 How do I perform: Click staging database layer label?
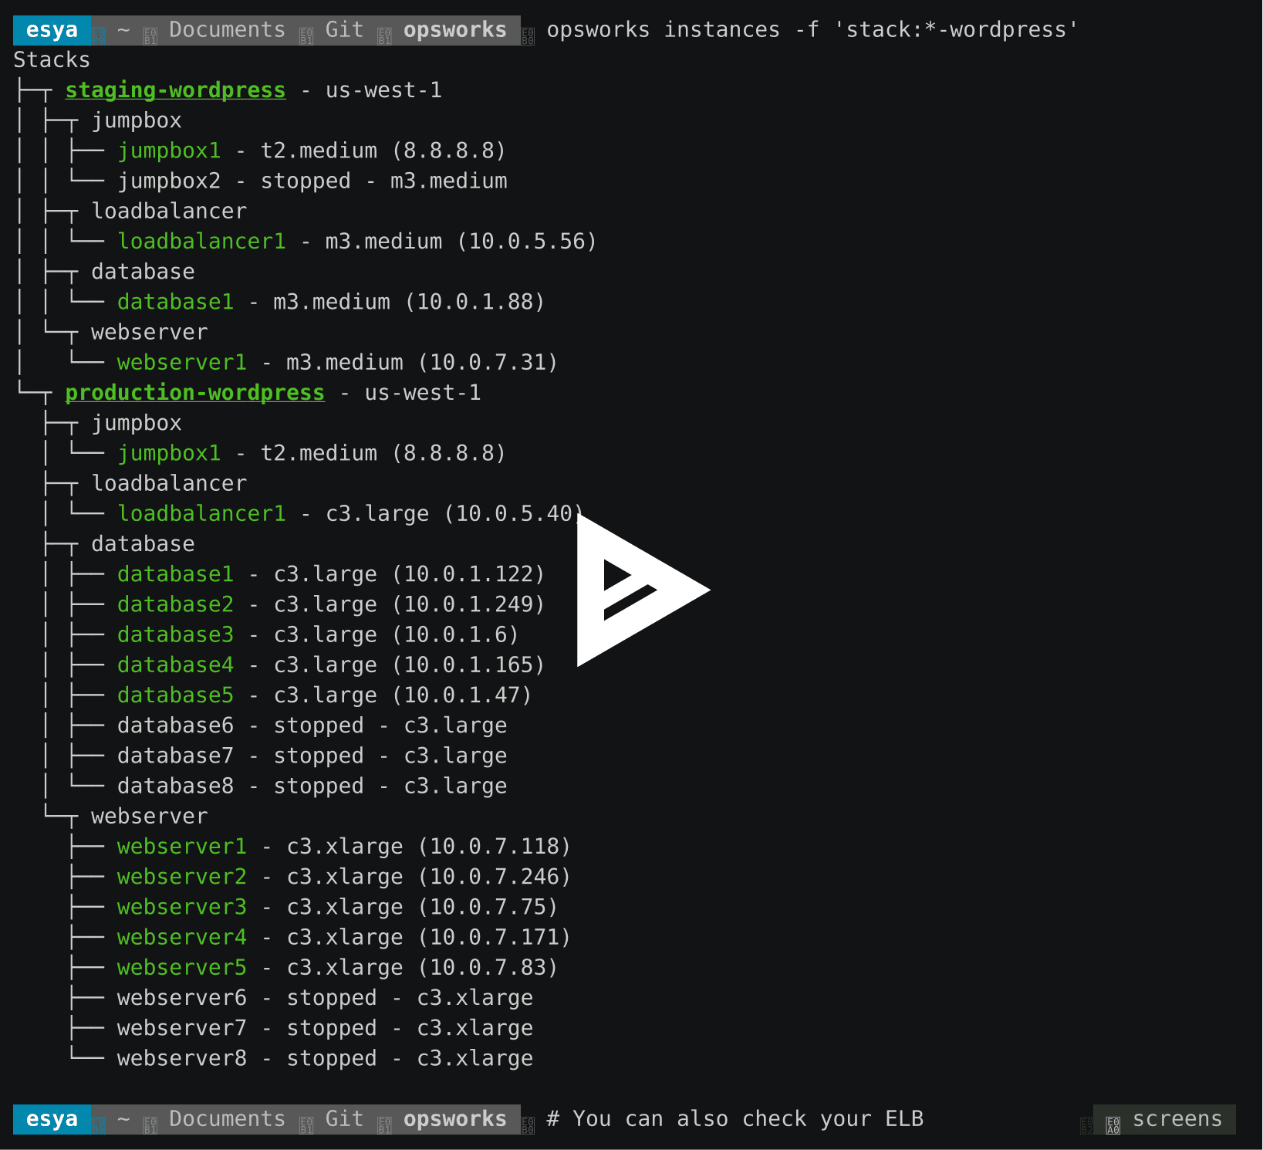tap(143, 272)
